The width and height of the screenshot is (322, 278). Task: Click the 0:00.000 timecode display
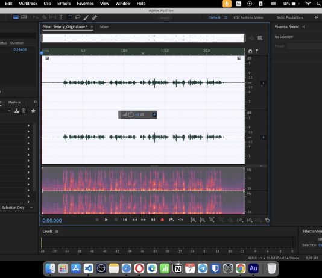(x=52, y=221)
